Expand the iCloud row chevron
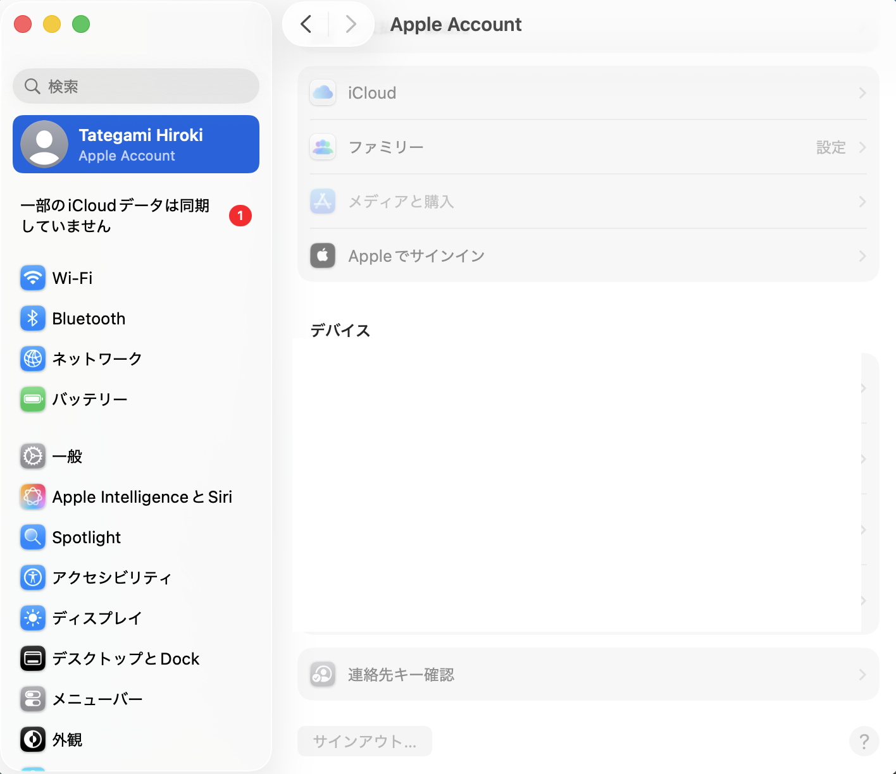Viewport: 896px width, 774px height. click(862, 93)
